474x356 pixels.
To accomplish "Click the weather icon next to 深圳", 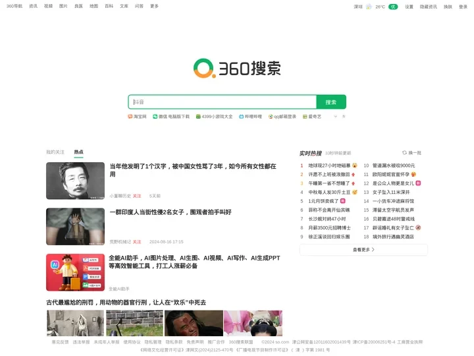I will 369,7.
